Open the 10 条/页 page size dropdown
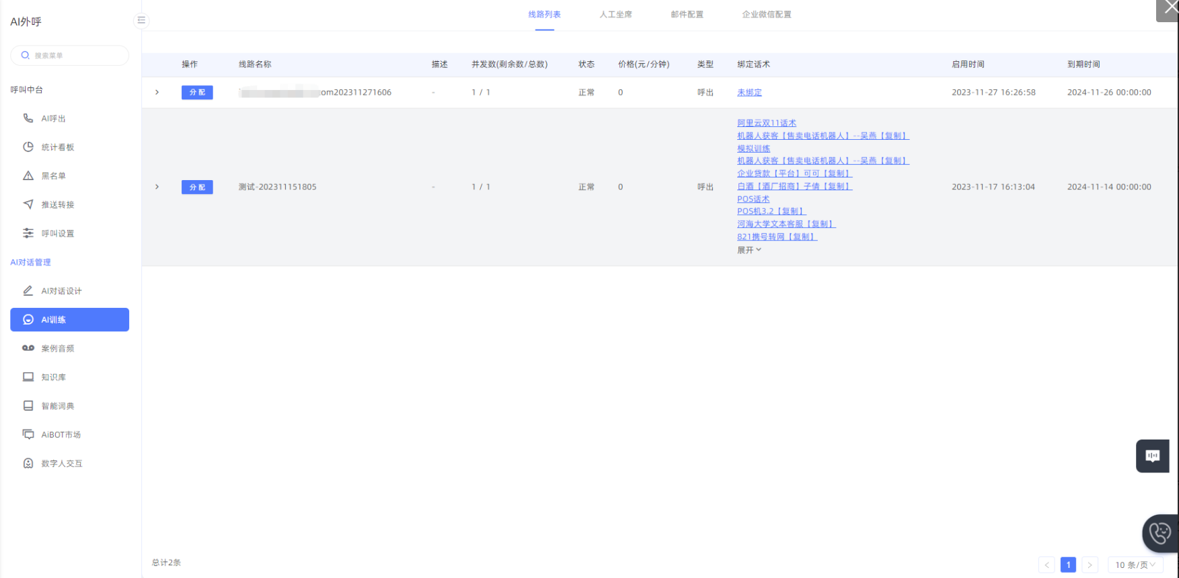This screenshot has height=578, width=1179. (x=1135, y=565)
